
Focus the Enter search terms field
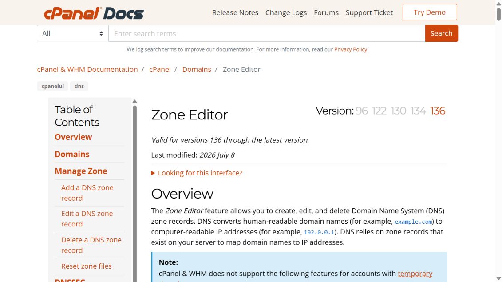(267, 33)
